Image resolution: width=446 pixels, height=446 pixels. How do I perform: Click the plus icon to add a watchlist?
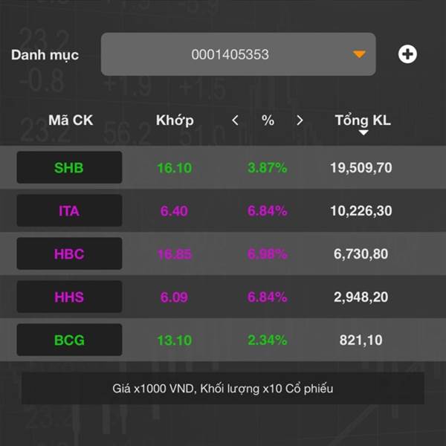pyautogui.click(x=407, y=54)
